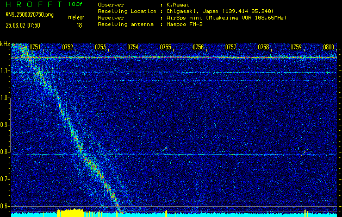Click the "Receiving Location" label
Image resolution: width=342 pixels, height=217 pixels.
click(x=127, y=11)
